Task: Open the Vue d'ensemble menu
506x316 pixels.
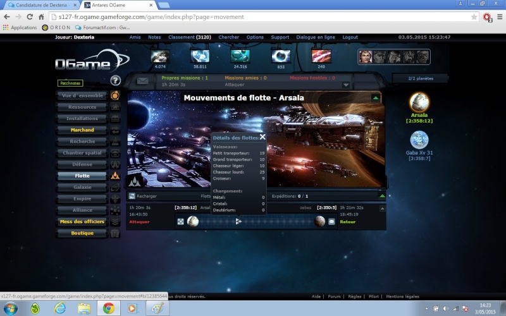Action: pyautogui.click(x=82, y=95)
